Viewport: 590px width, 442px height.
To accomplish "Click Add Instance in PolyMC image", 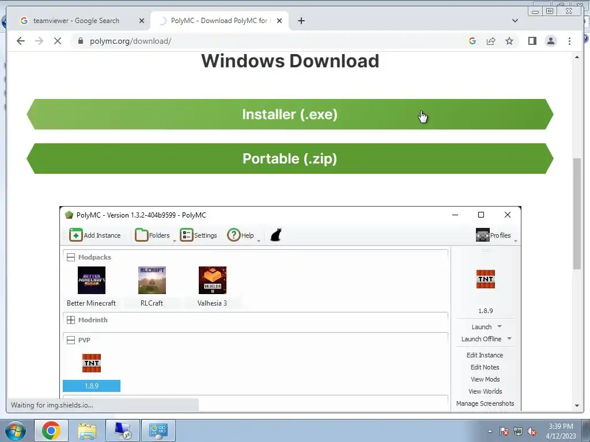I will [x=95, y=235].
